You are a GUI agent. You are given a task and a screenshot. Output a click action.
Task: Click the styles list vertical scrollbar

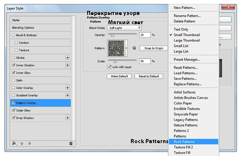(74, 78)
